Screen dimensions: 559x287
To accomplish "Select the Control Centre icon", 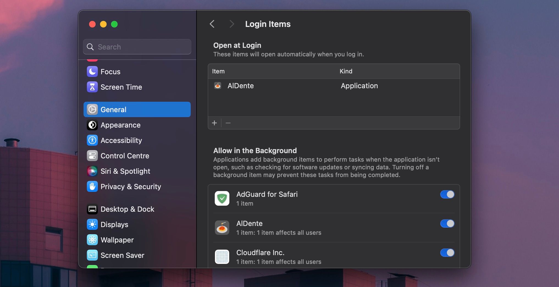I will pyautogui.click(x=92, y=156).
